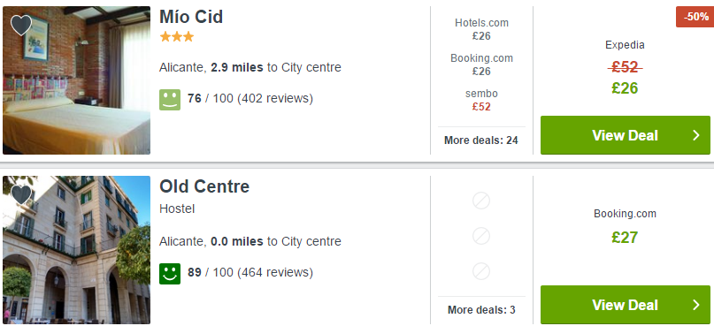View Deal for Old Centre on Booking.com
This screenshot has width=714, height=326.
(x=626, y=305)
